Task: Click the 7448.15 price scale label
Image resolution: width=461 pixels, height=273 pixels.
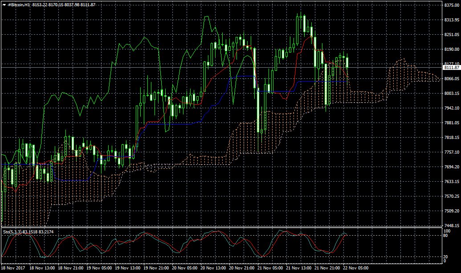Action: (451, 225)
